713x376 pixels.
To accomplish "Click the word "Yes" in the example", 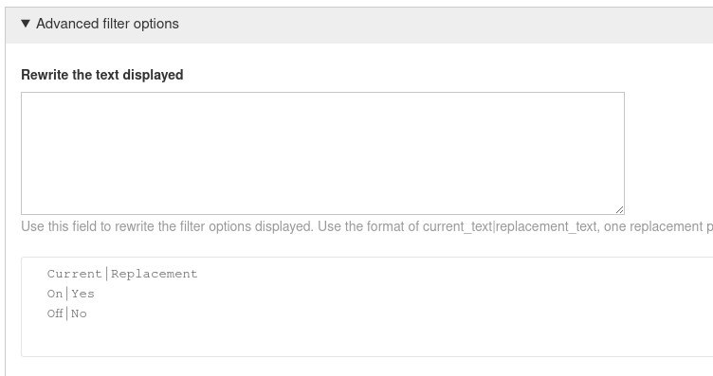I will click(x=82, y=294).
